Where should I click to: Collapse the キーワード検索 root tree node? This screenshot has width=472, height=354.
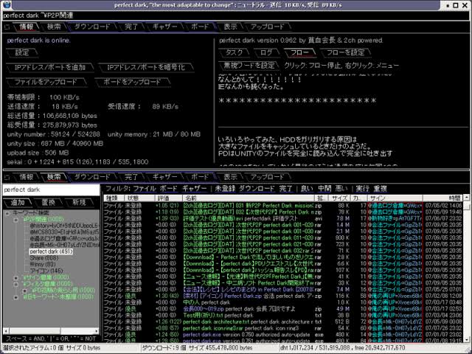click(7, 213)
